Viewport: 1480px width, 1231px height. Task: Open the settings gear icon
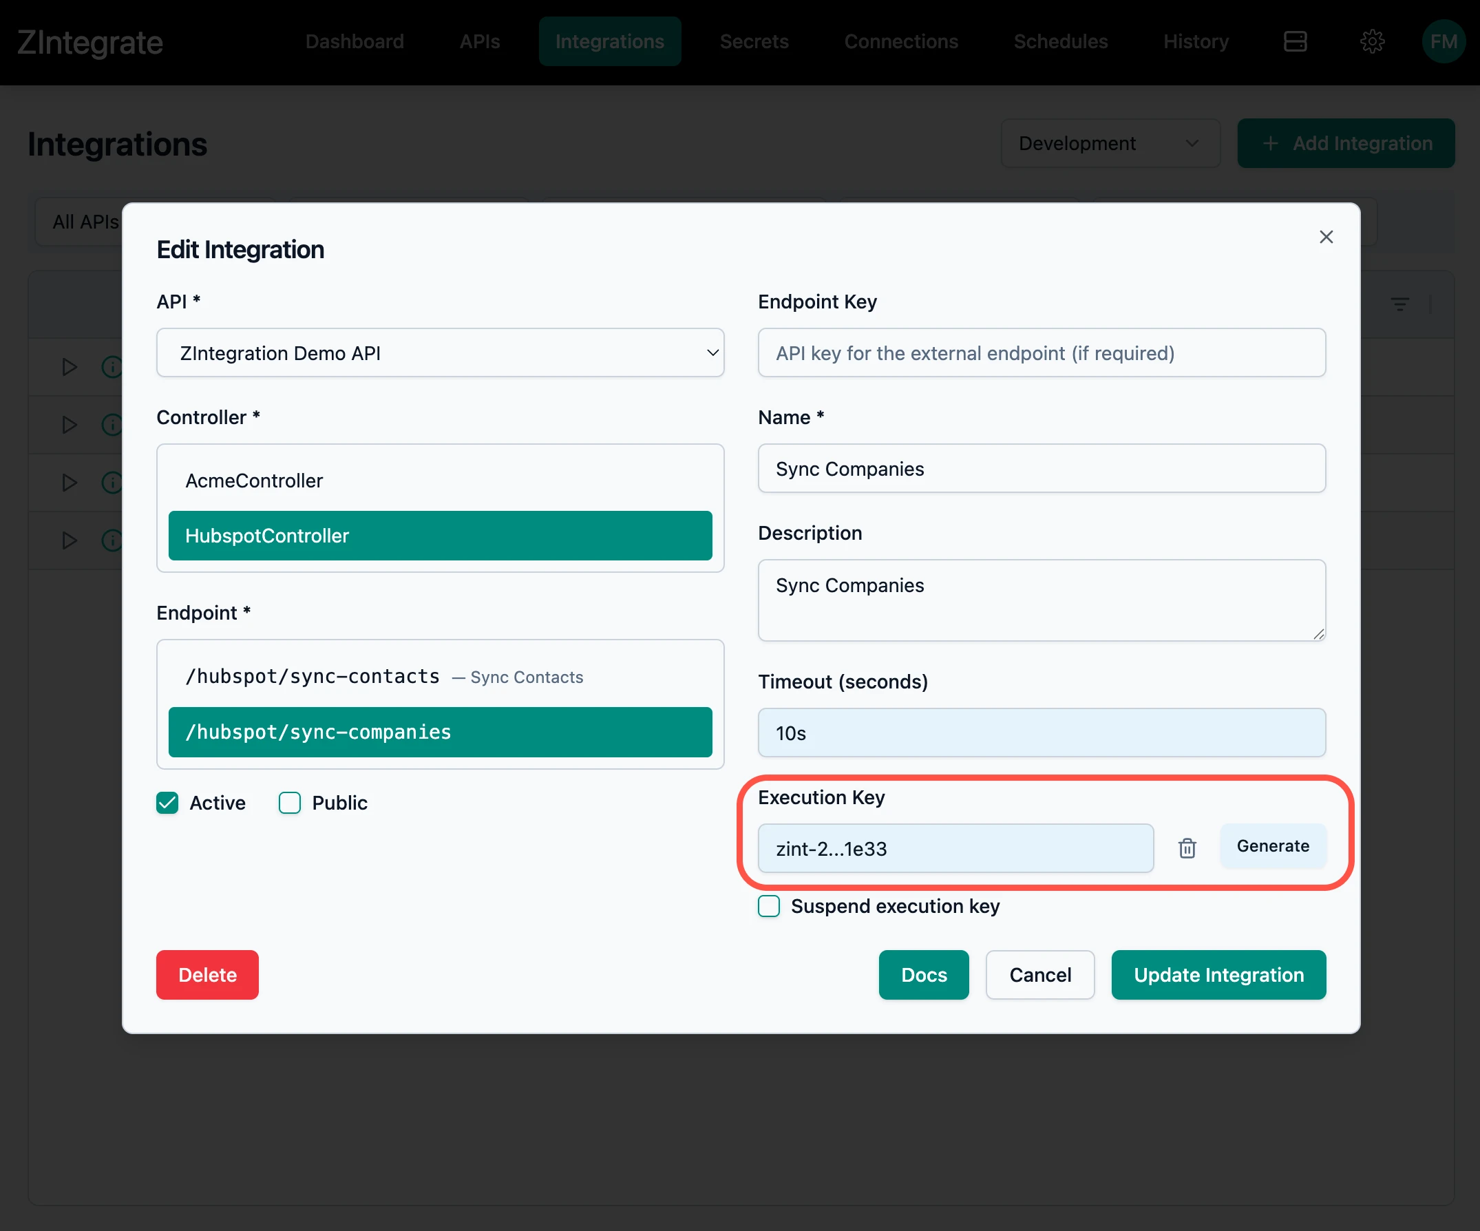(1371, 41)
